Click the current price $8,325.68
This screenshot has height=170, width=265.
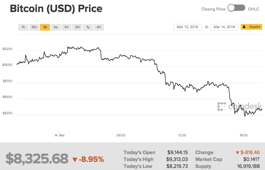click(x=37, y=159)
